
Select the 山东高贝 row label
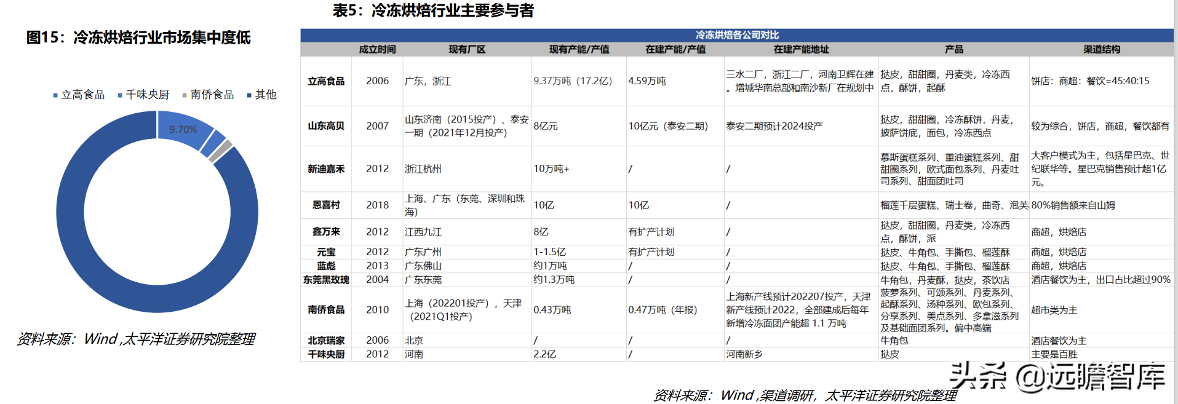[326, 126]
